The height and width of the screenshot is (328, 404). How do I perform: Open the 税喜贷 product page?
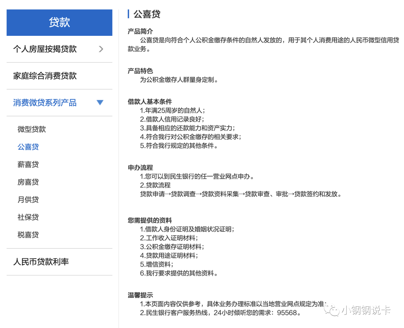click(x=28, y=234)
